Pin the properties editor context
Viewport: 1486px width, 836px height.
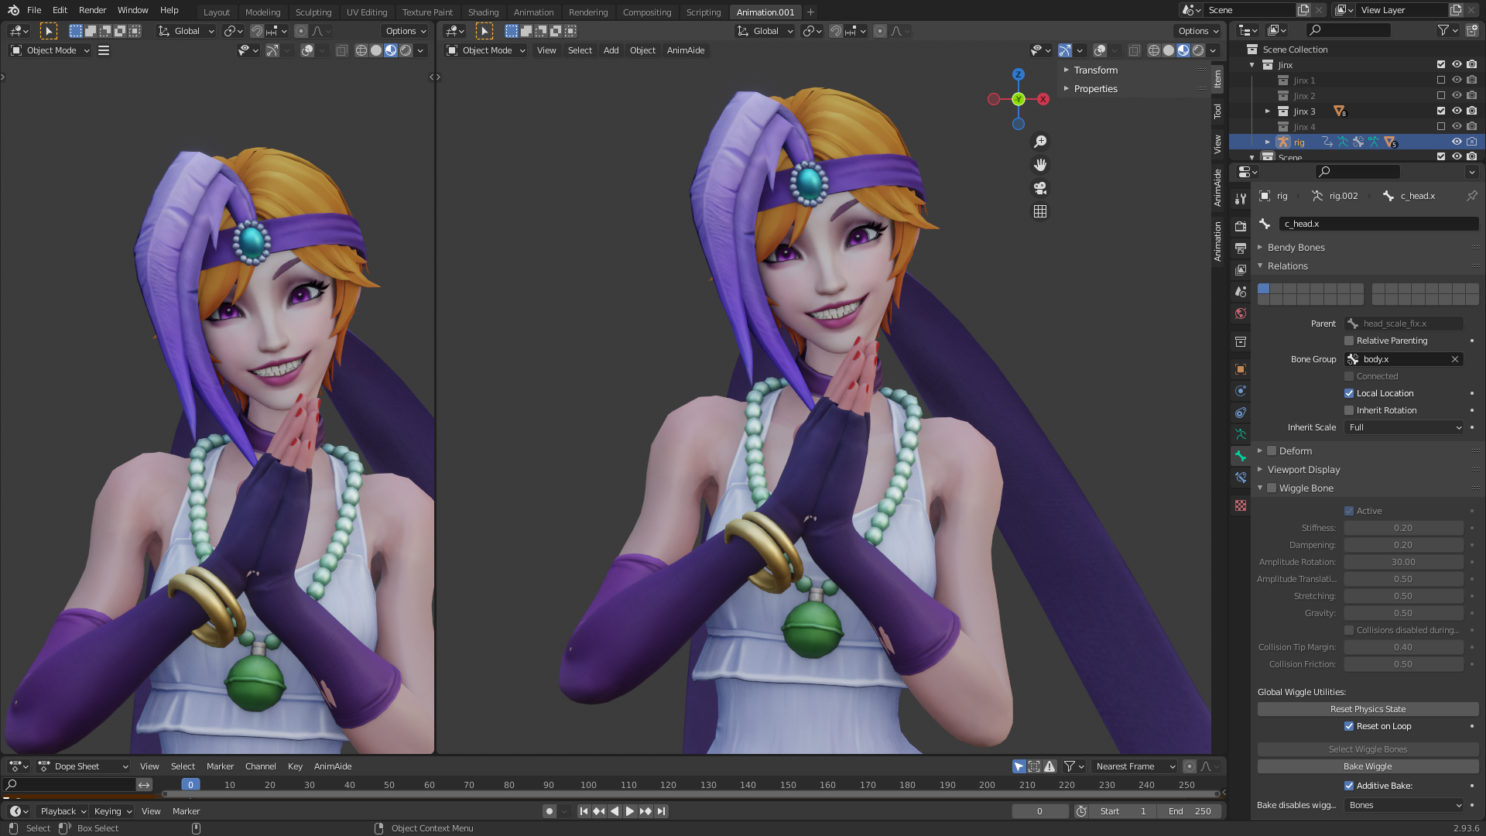click(1471, 196)
